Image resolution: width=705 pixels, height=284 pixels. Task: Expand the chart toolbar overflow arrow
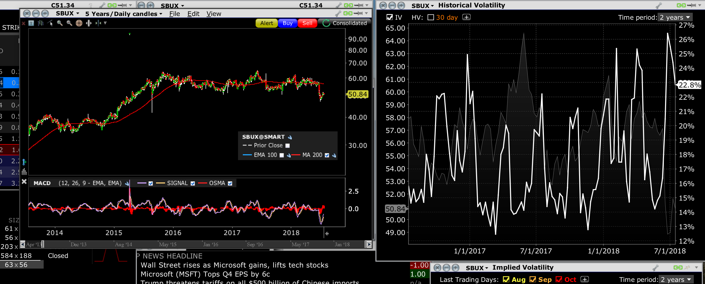point(105,23)
